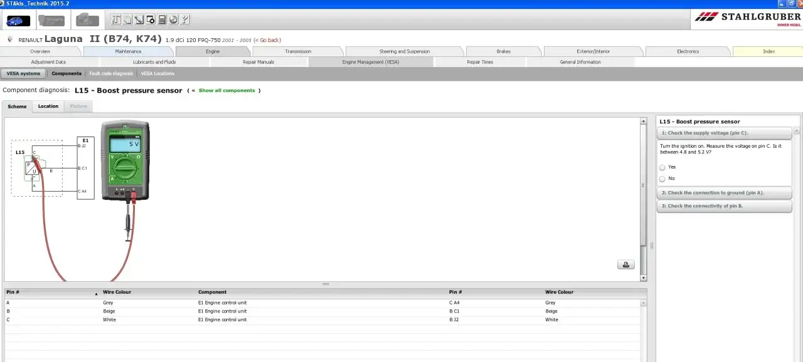Screen dimensions: 803x362
Task: Click the second Pin # column header
Action: (496, 292)
